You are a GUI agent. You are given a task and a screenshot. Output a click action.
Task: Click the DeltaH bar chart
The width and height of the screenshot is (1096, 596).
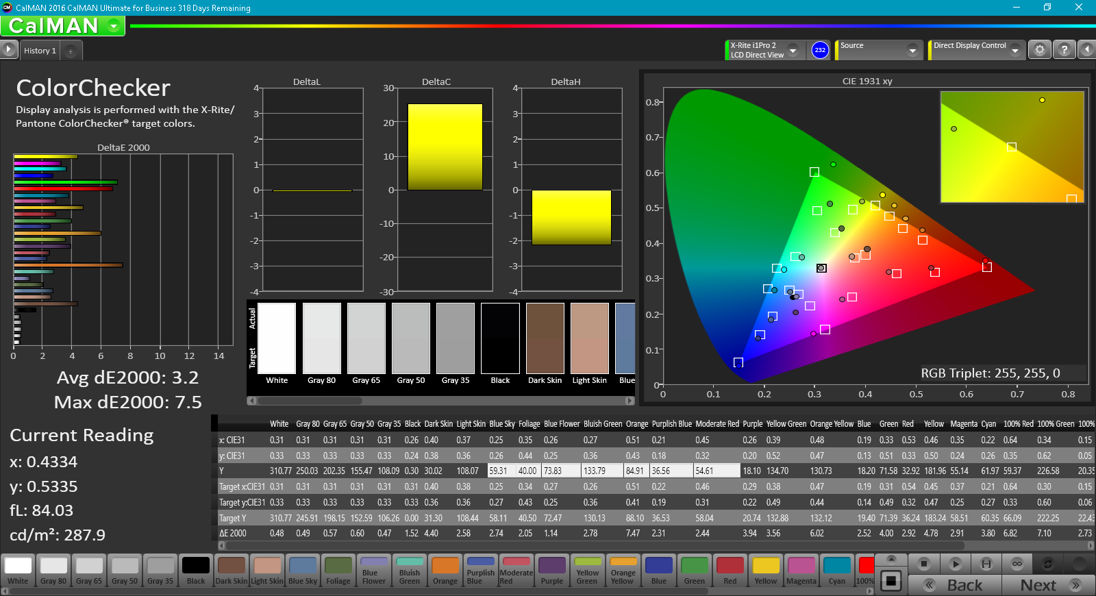click(571, 217)
